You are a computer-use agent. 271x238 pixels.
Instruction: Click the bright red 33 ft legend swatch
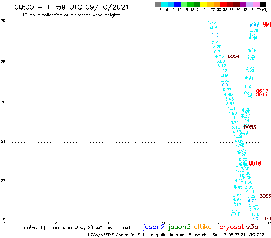coord(223,4)
